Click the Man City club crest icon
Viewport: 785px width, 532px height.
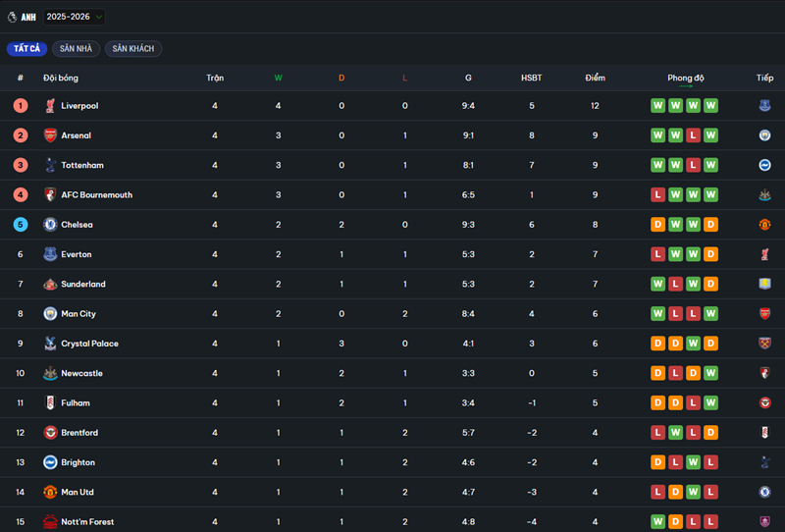[50, 314]
